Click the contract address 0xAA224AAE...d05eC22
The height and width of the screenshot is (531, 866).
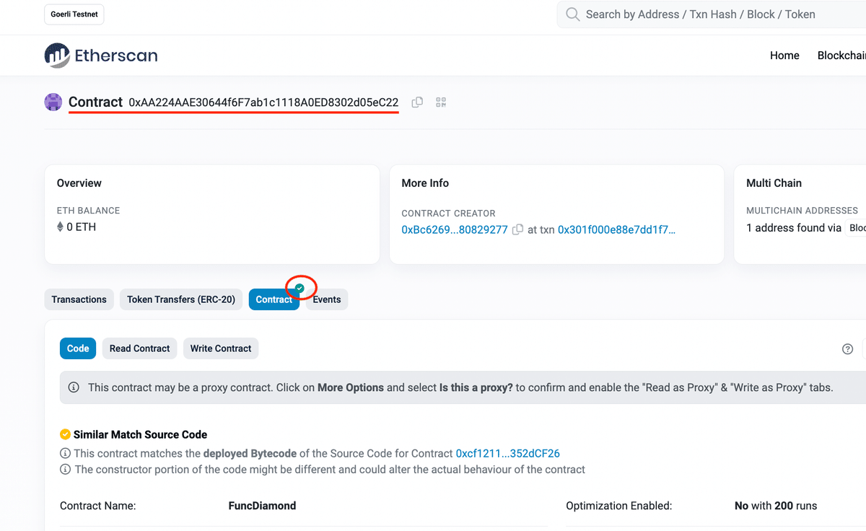point(263,102)
